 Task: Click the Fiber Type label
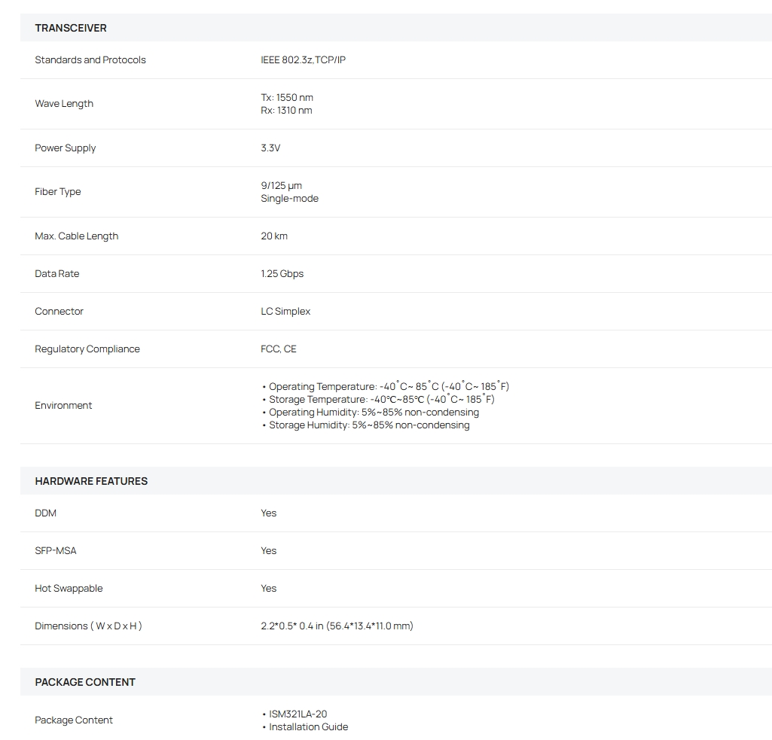click(x=57, y=192)
